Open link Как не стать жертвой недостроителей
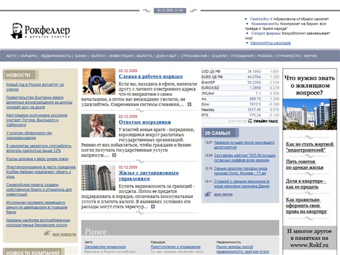The image size is (340, 255). pyautogui.click(x=309, y=147)
